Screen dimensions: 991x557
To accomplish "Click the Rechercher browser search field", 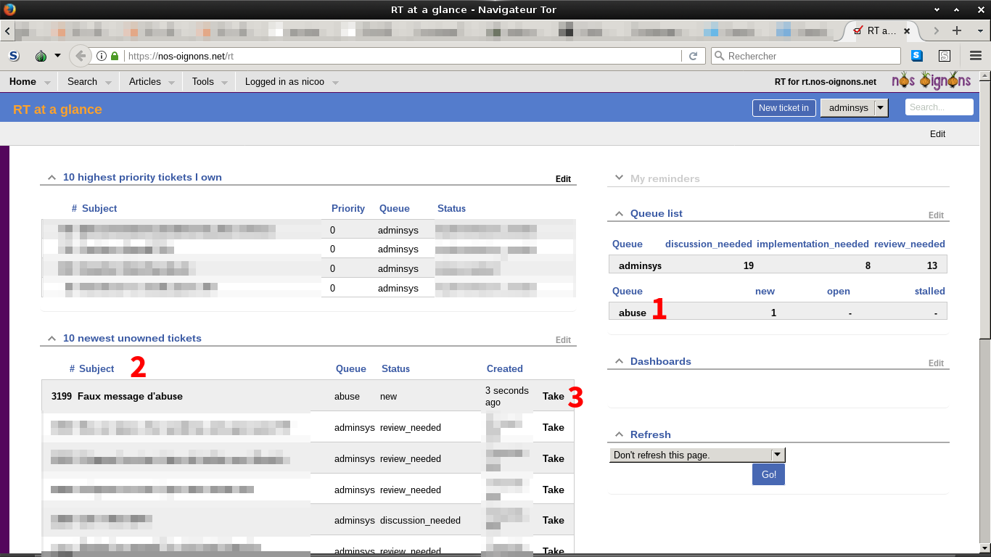I will (x=805, y=56).
